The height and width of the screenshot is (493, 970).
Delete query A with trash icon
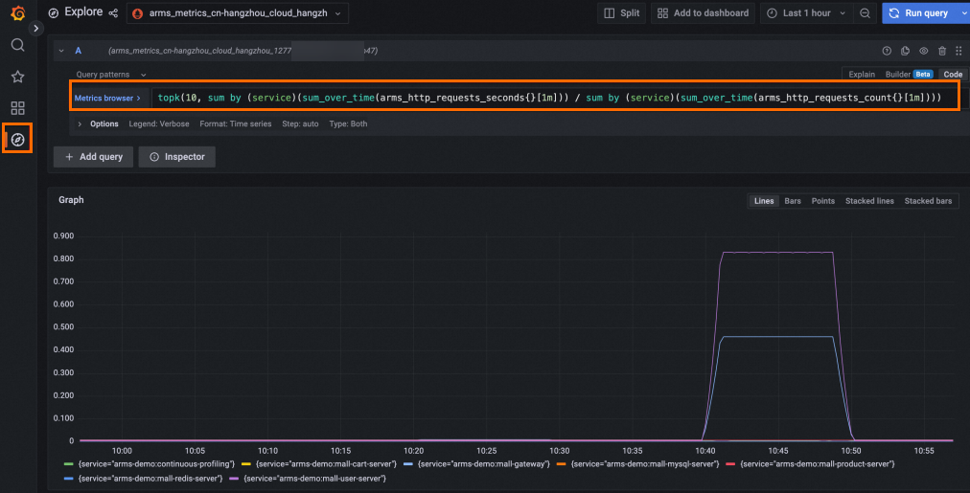click(x=942, y=51)
